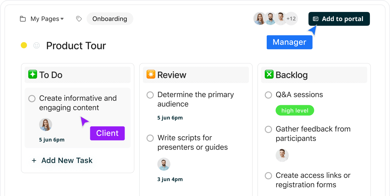Click the green sparkle To Do icon

[33, 74]
